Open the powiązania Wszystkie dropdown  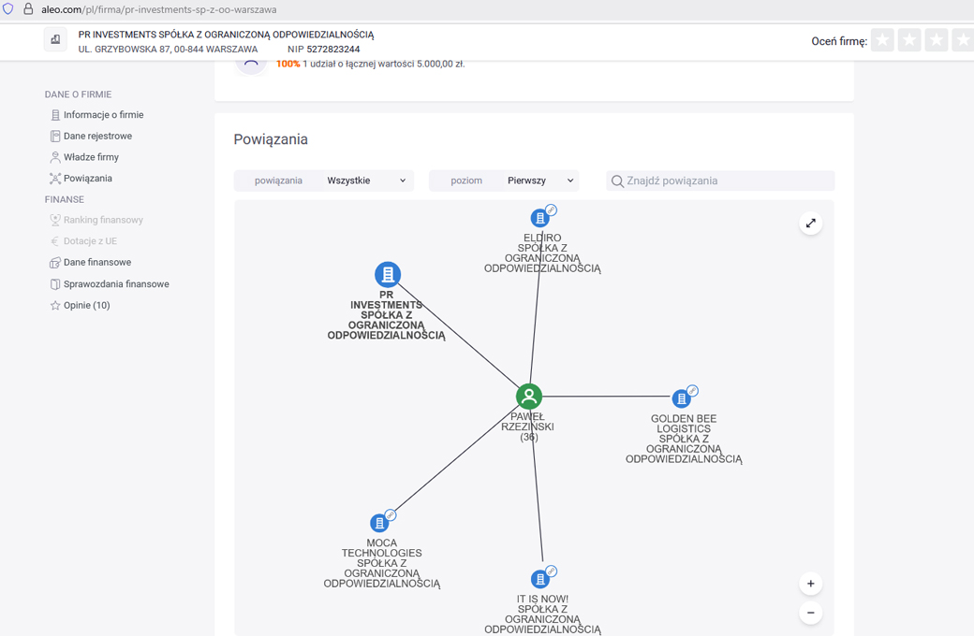(324, 181)
